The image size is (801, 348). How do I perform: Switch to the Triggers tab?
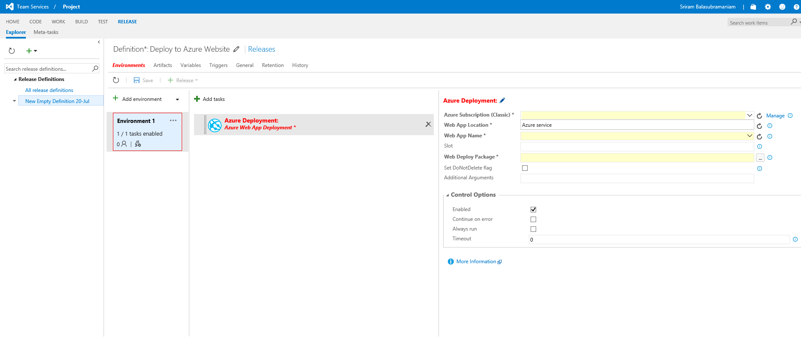tap(218, 65)
